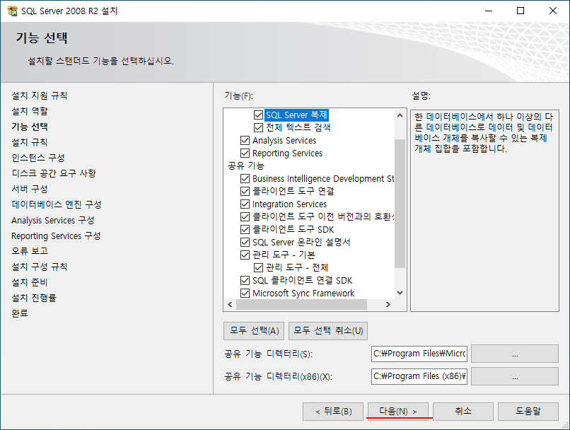
Task: Click the horizontal scrollbar thumb of feature list
Action: point(302,304)
